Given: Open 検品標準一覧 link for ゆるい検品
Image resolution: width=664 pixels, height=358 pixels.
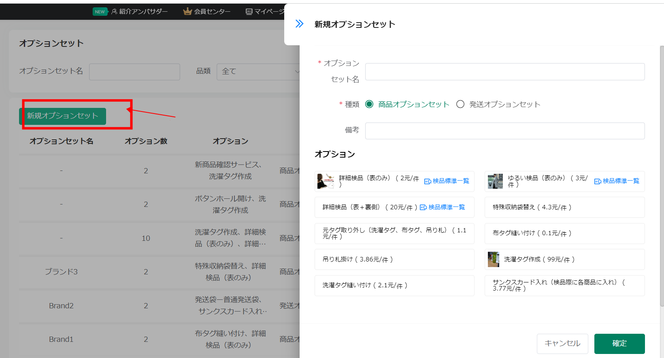Looking at the screenshot, I should click(x=617, y=181).
